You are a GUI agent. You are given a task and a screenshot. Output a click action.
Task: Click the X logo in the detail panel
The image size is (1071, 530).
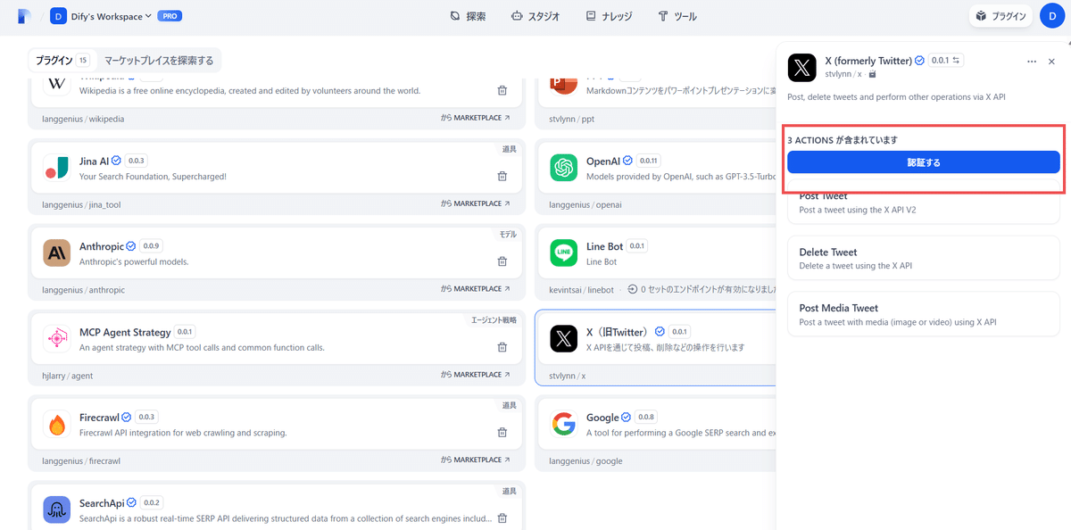[x=801, y=67]
